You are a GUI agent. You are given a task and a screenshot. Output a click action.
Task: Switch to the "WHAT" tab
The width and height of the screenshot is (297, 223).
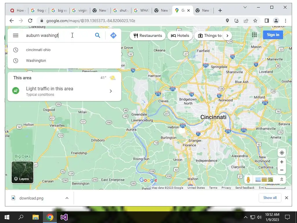(142, 10)
